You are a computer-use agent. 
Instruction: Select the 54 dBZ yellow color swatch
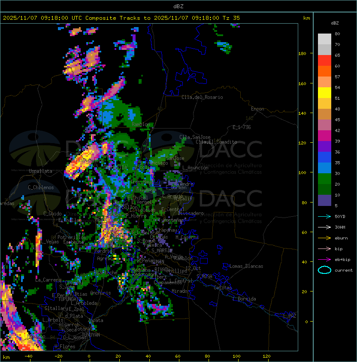pyautogui.click(x=324, y=92)
